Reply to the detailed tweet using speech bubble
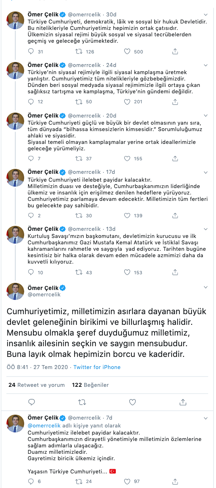216x488 pixels. pos(32,402)
